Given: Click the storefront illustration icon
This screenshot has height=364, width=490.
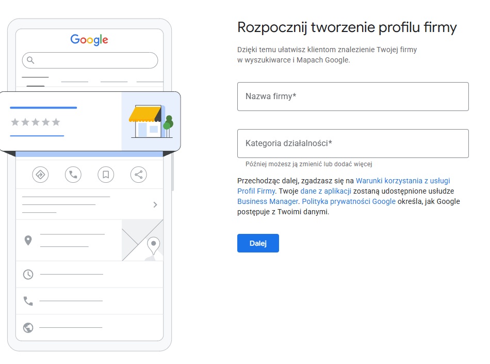Looking at the screenshot, I should tap(151, 122).
